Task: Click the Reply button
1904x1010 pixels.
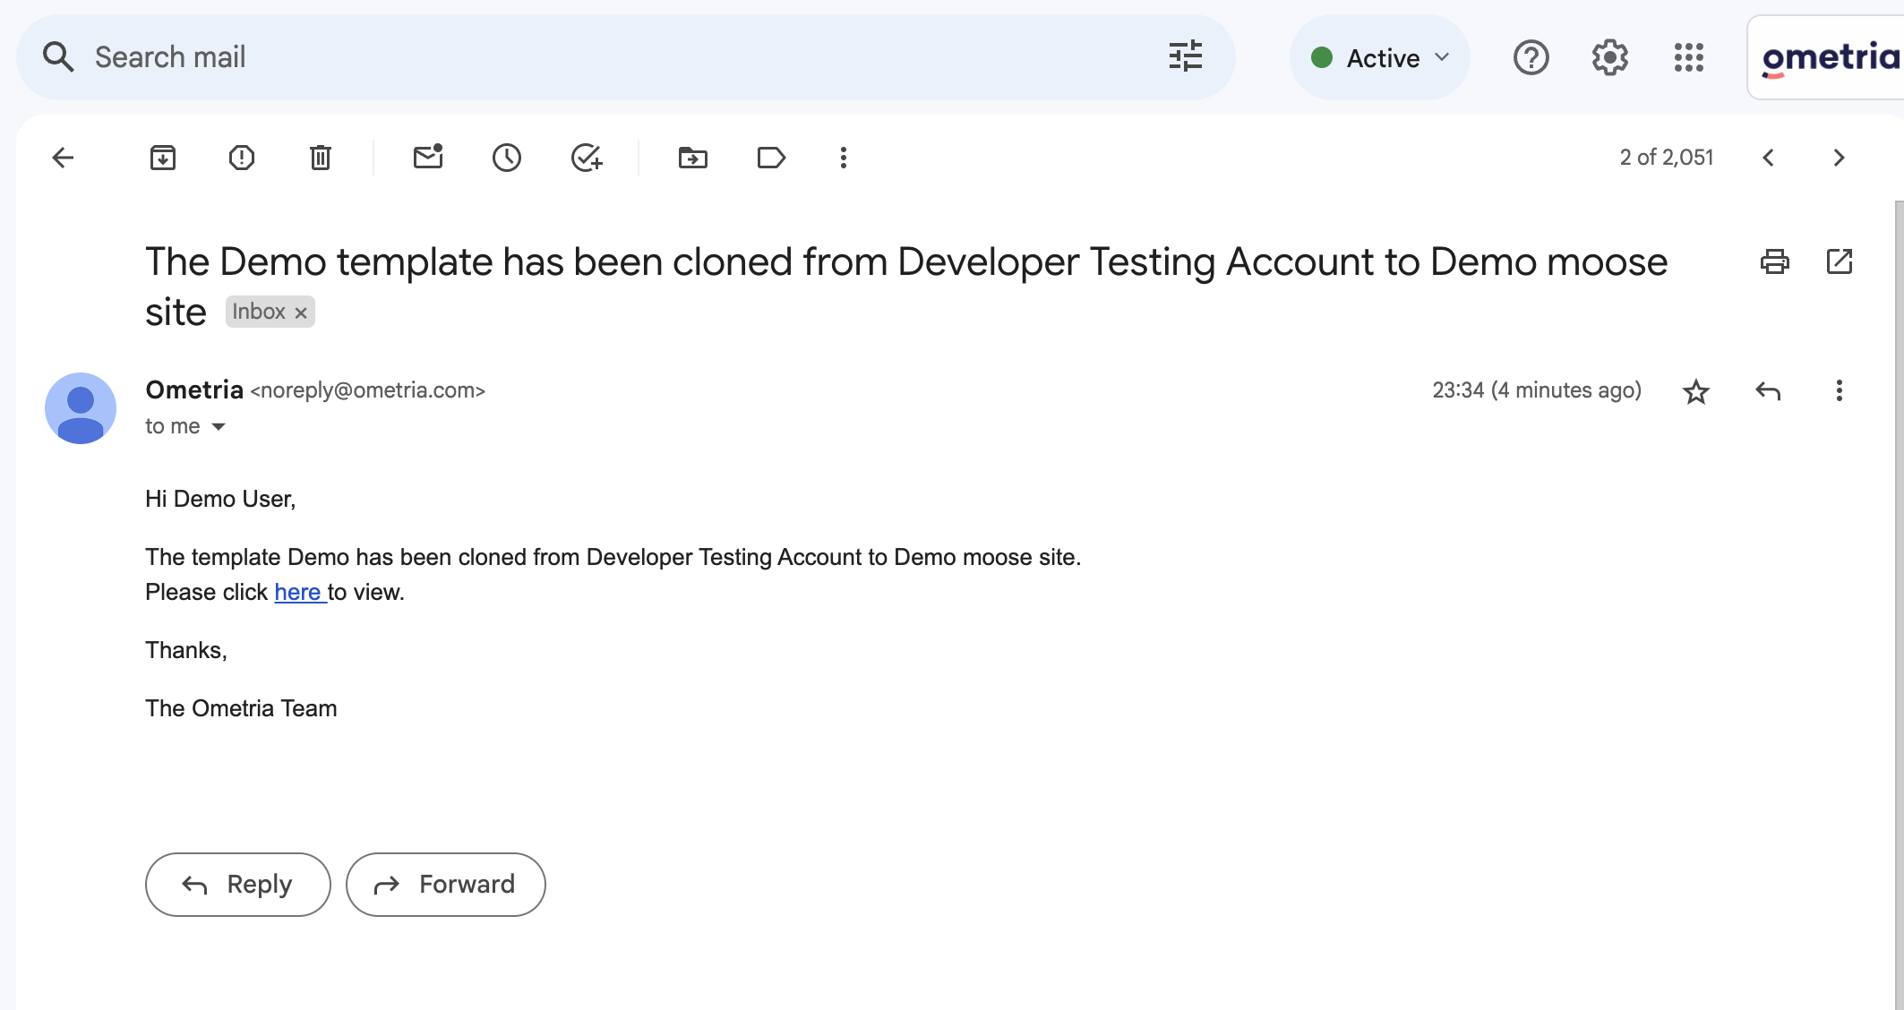Action: pyautogui.click(x=238, y=885)
